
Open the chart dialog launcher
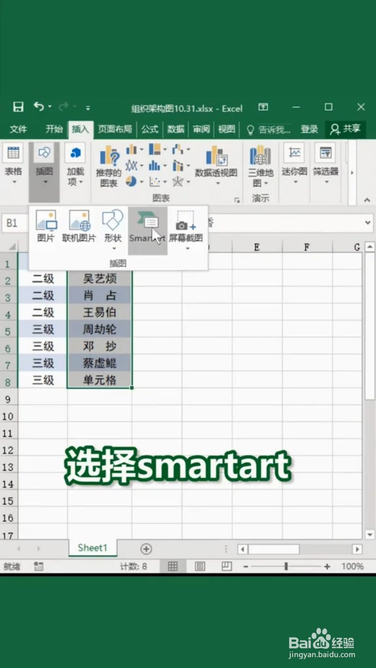coord(237,199)
